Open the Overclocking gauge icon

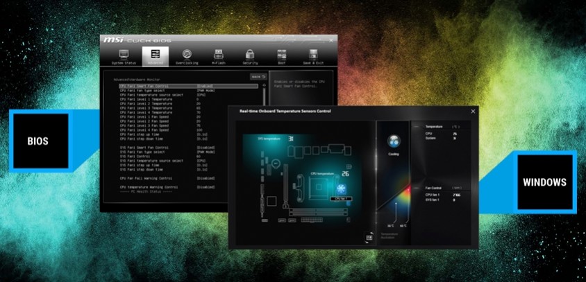coord(187,55)
